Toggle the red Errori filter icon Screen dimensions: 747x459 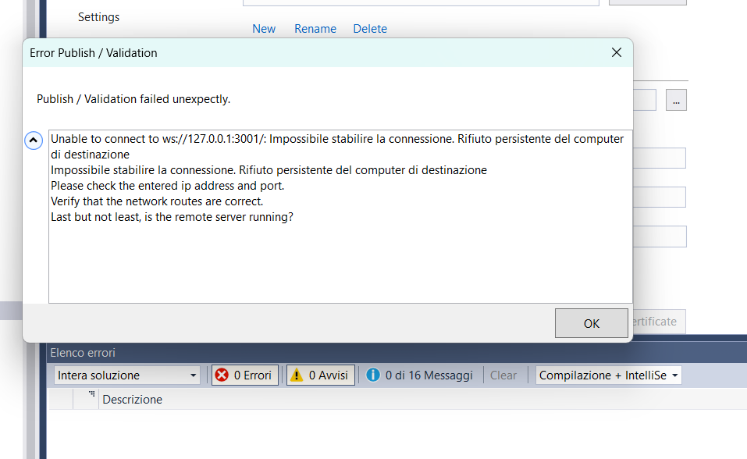(x=222, y=375)
